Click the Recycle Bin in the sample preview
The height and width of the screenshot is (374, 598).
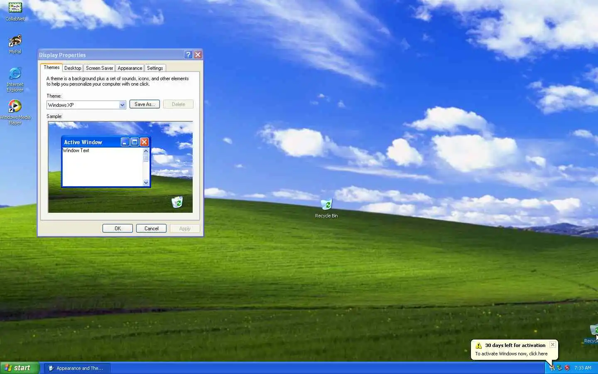(x=177, y=202)
